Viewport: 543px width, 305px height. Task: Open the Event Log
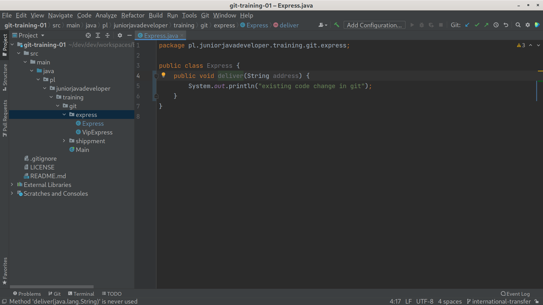pos(515,294)
